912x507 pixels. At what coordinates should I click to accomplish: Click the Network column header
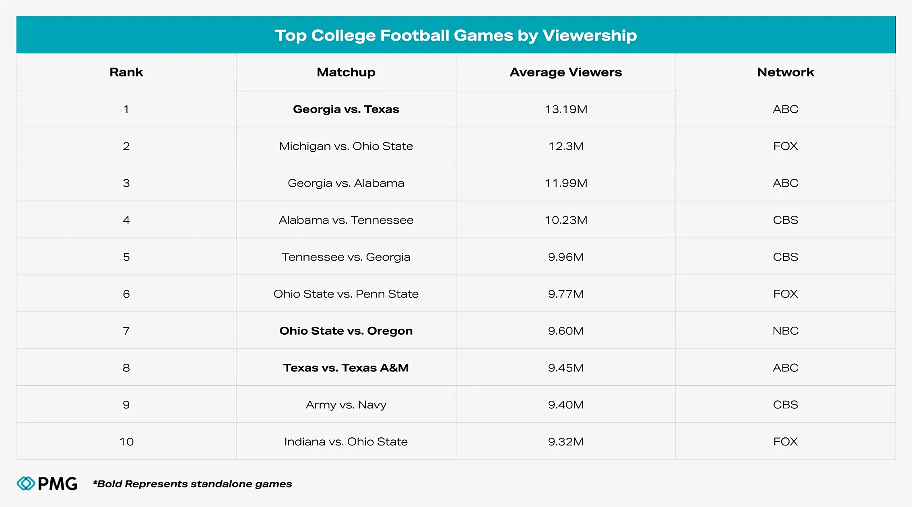click(785, 72)
